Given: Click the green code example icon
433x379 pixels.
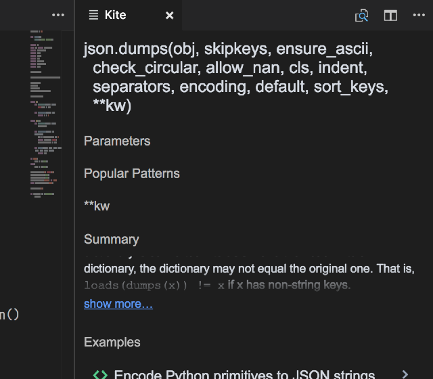Looking at the screenshot, I should tap(100, 374).
